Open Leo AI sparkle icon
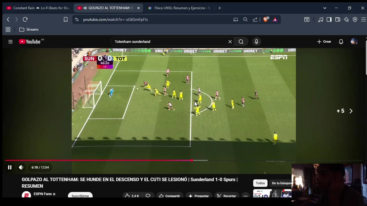Image resolution: width=367 pixels, height=206 pixels. pos(346,19)
